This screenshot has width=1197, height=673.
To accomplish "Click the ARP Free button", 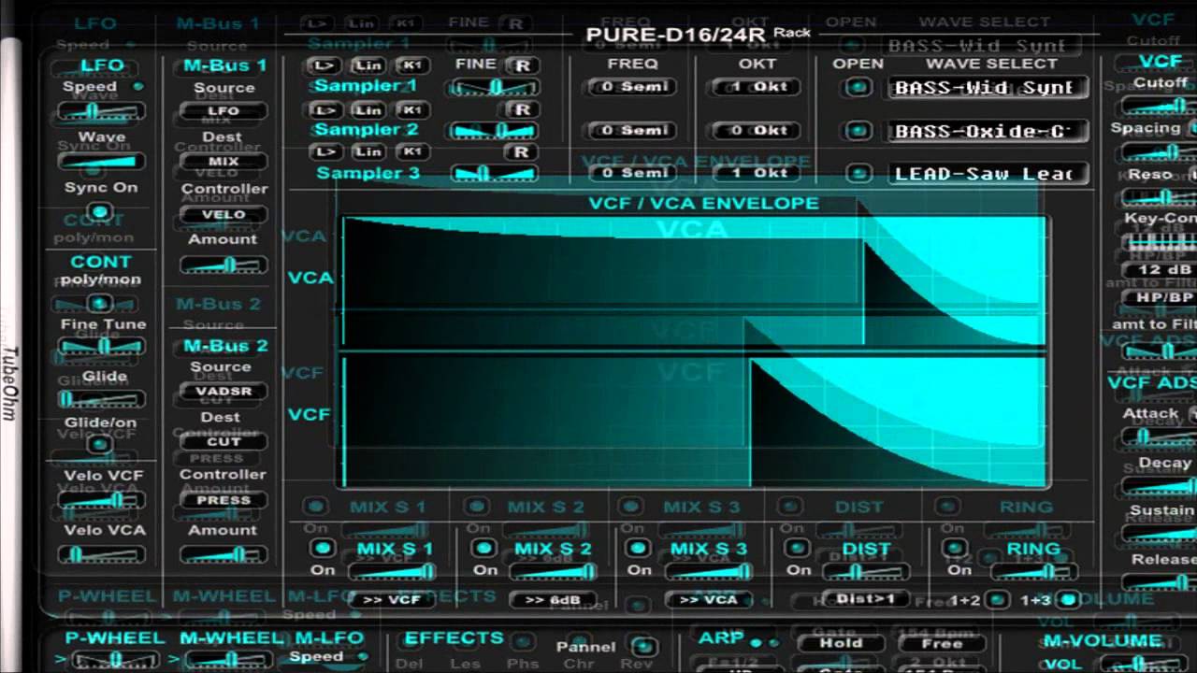I will pyautogui.click(x=942, y=643).
